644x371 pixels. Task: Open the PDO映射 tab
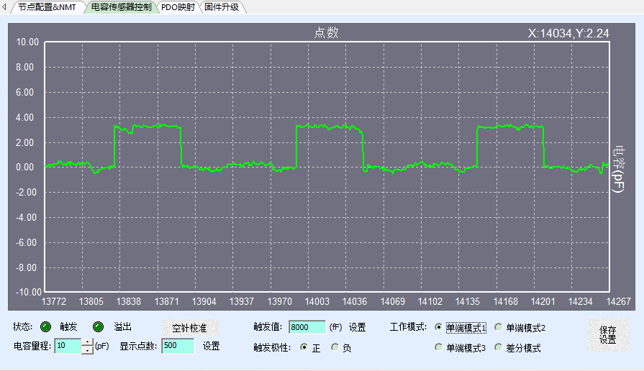tap(178, 7)
